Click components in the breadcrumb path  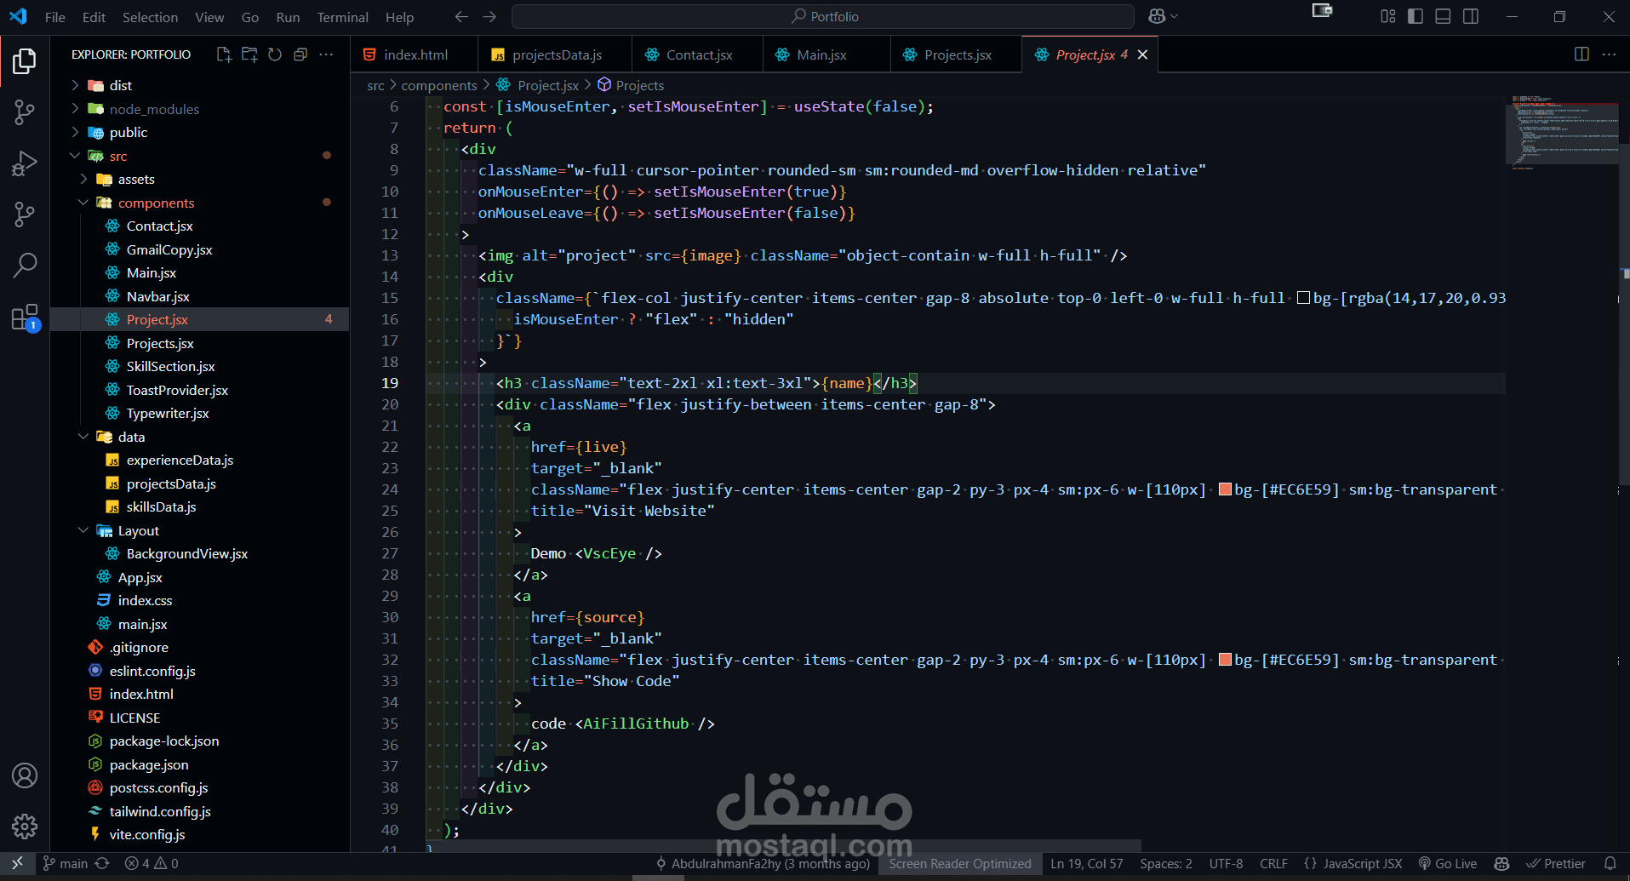tap(438, 85)
